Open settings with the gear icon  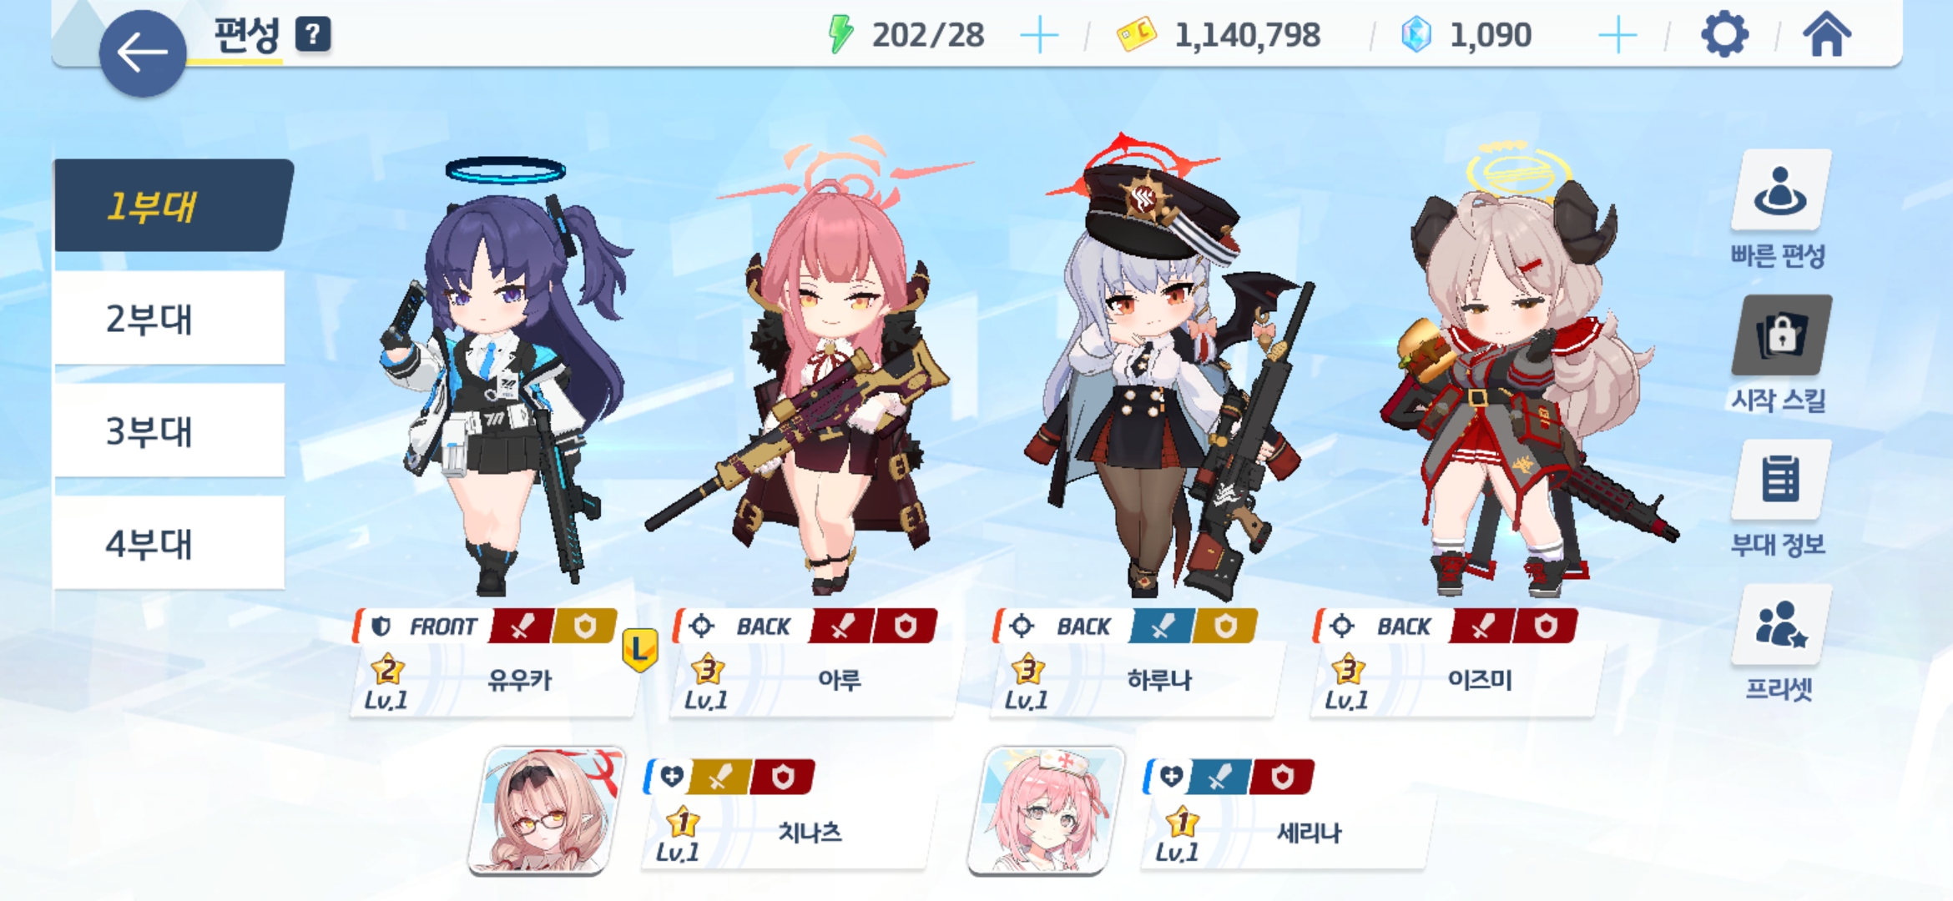click(1724, 35)
